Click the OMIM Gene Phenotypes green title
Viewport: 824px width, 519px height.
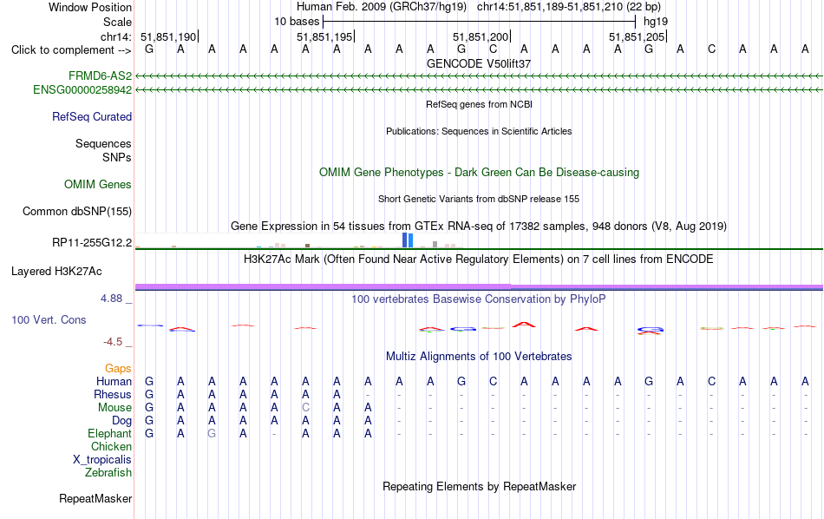pyautogui.click(x=479, y=173)
